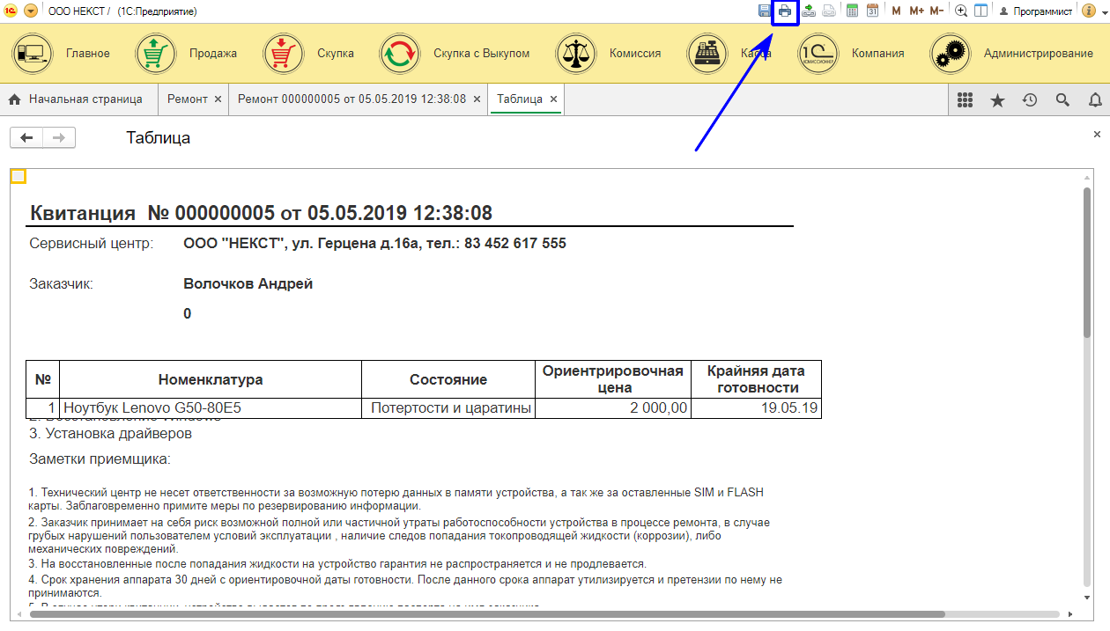
Task: Select the Таблица tab
Action: click(x=520, y=99)
